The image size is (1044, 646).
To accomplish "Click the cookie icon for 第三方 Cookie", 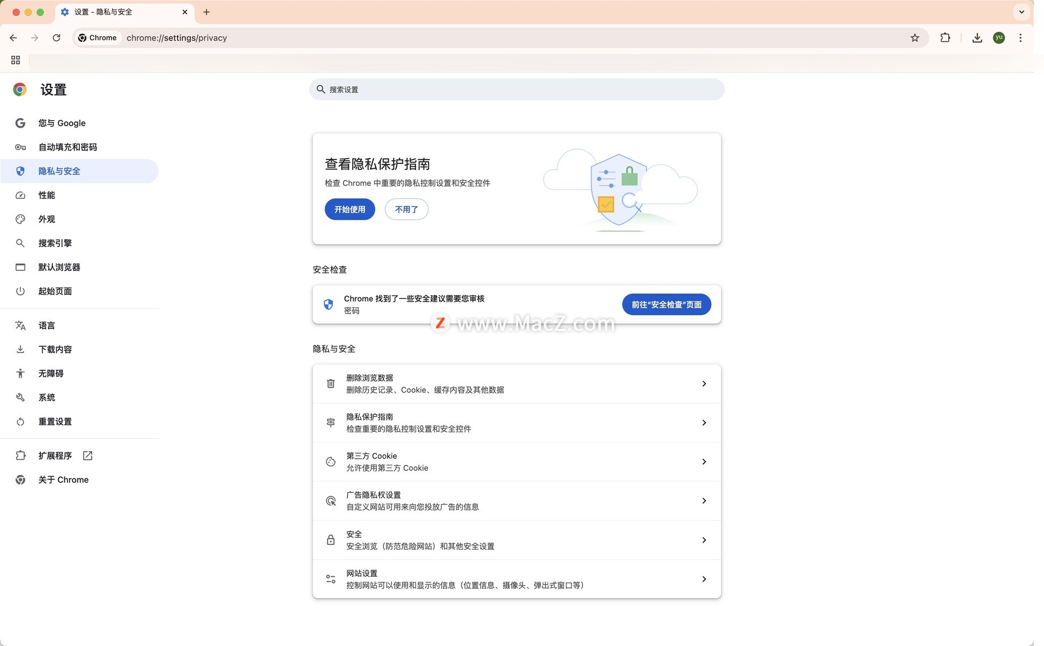I will pos(331,462).
